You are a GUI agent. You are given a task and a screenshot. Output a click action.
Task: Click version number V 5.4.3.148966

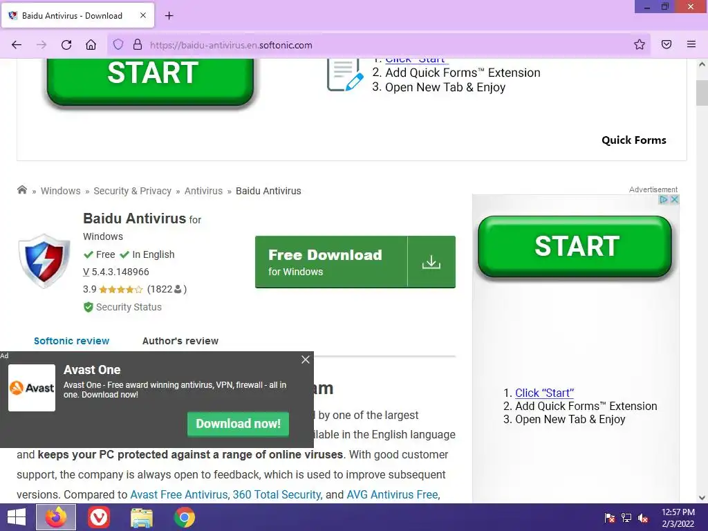point(116,272)
